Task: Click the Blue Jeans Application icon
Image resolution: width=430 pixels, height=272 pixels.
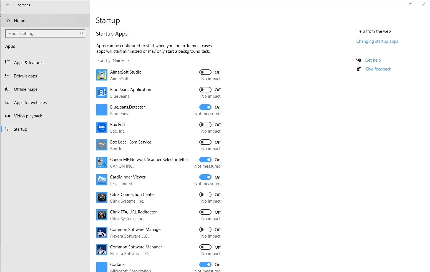Action: click(102, 92)
